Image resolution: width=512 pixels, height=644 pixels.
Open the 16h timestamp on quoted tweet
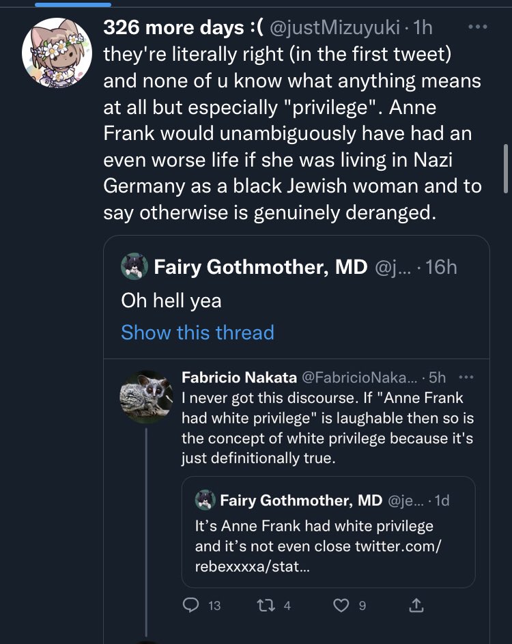click(440, 267)
